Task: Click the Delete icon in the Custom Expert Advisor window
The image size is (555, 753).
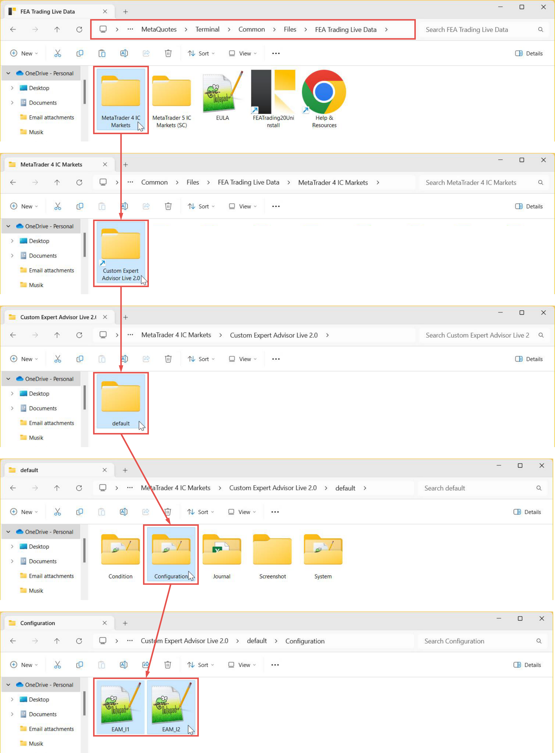Action: coord(168,359)
